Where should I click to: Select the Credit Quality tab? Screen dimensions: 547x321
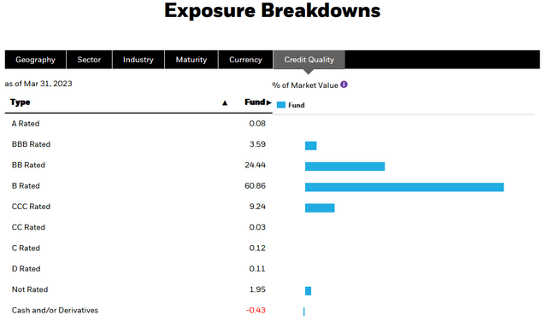click(x=309, y=60)
